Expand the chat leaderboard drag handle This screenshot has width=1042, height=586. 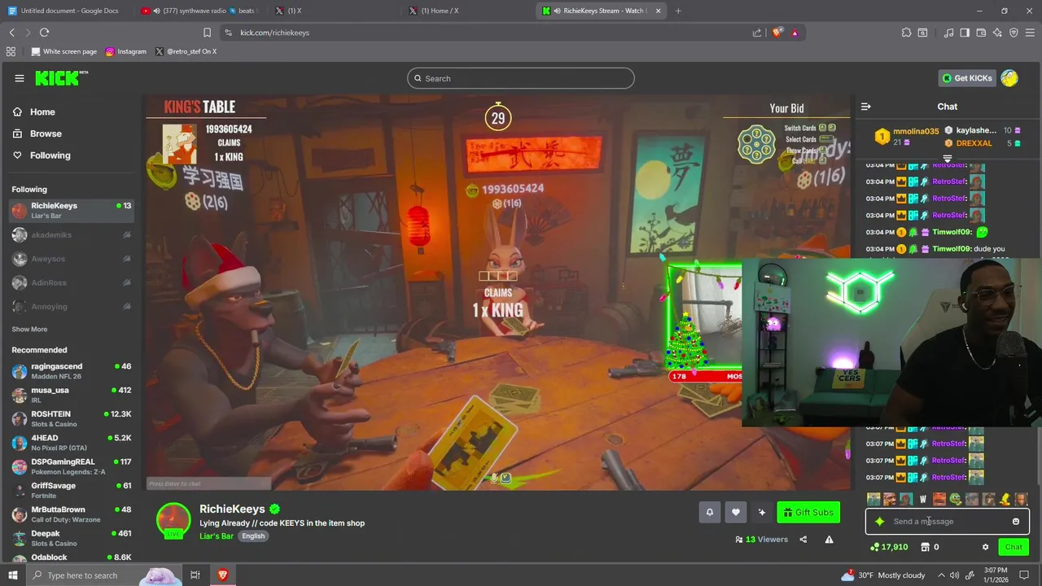(x=948, y=158)
